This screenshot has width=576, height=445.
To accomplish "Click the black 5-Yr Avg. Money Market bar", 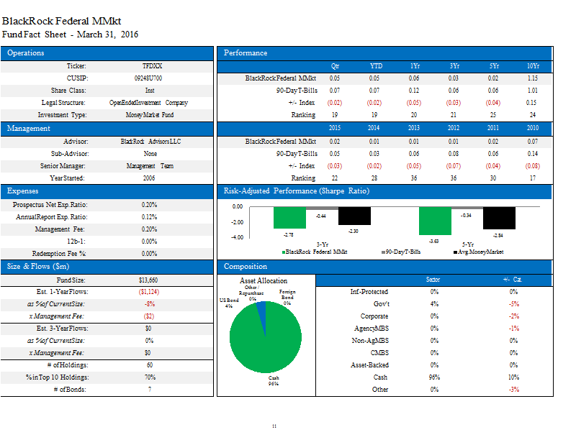I will tap(499, 218).
